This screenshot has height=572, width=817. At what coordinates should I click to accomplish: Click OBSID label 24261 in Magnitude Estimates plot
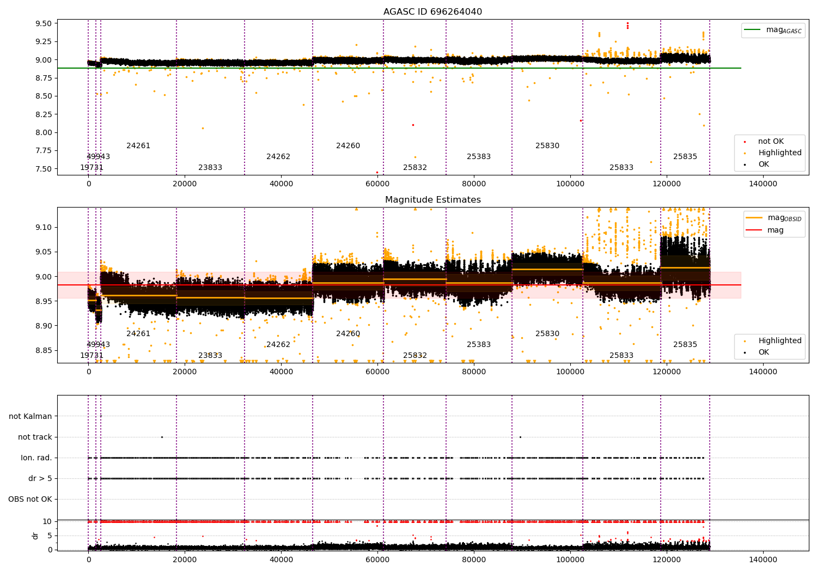point(138,334)
